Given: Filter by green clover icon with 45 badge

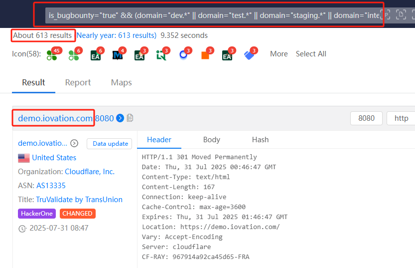Looking at the screenshot, I should coord(52,55).
